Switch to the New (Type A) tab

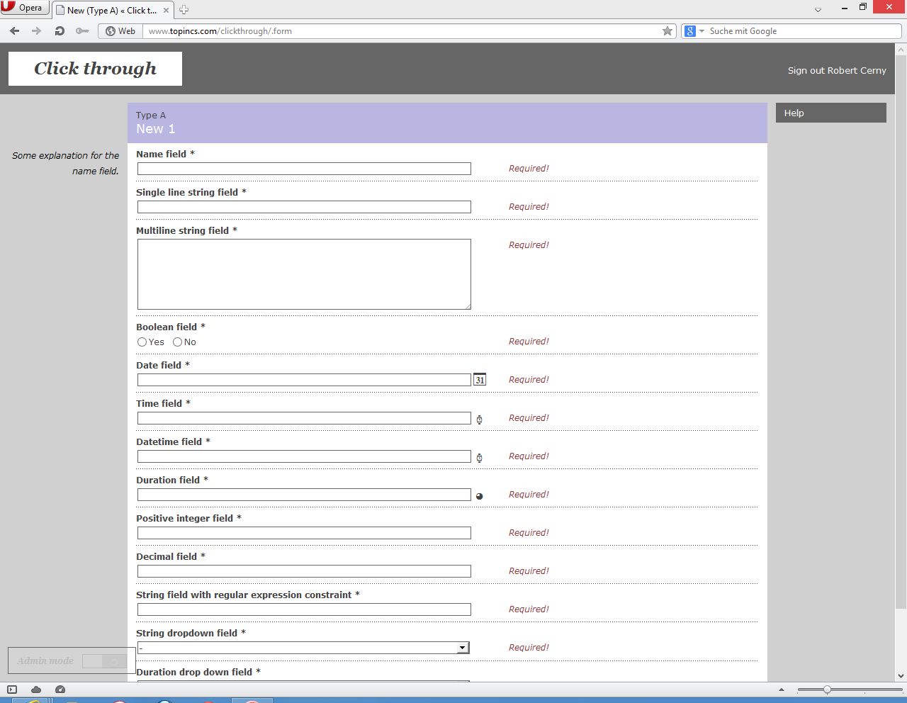(111, 11)
